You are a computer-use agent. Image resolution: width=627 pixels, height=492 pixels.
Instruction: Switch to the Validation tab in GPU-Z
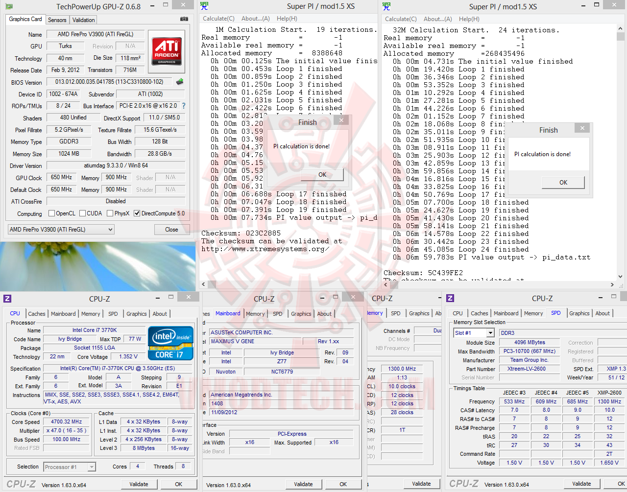pyautogui.click(x=84, y=20)
